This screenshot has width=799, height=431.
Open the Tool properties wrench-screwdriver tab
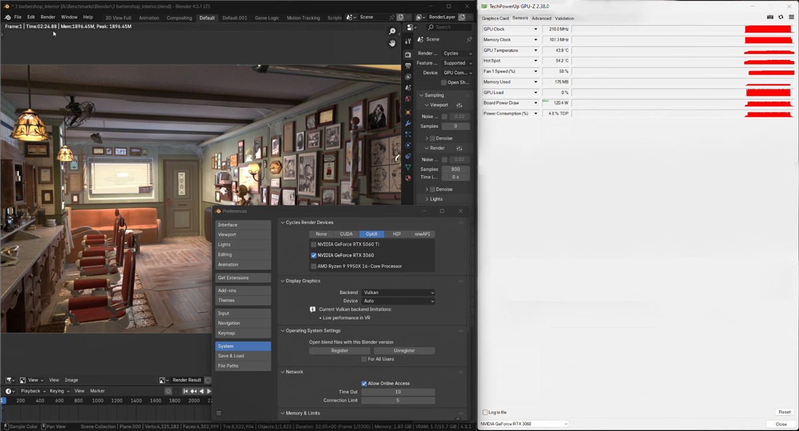(408, 40)
